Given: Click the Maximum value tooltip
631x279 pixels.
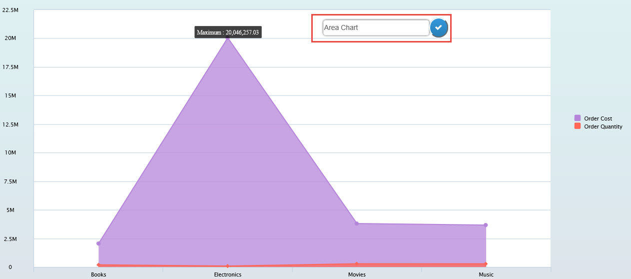Looking at the screenshot, I should [x=228, y=32].
